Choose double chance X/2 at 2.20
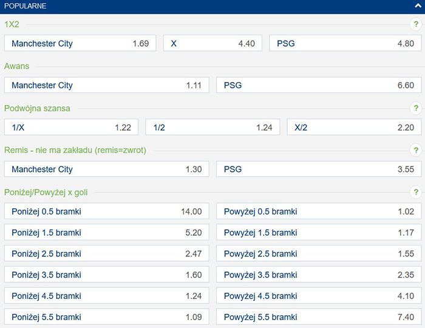425x328 pixels. tap(354, 128)
